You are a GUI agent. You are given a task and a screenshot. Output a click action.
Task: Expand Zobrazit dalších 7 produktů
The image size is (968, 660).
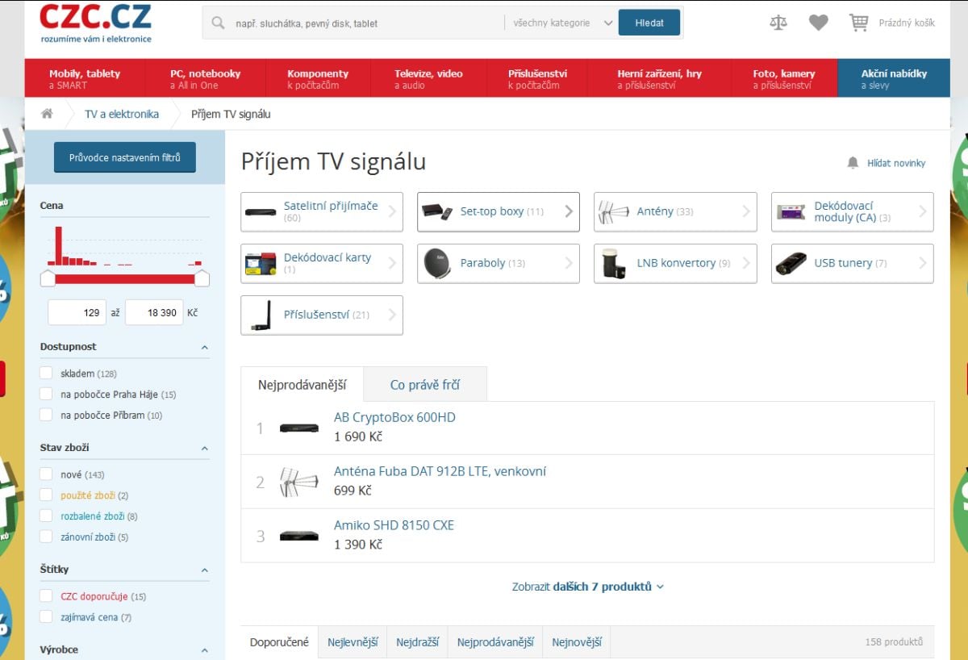[587, 587]
